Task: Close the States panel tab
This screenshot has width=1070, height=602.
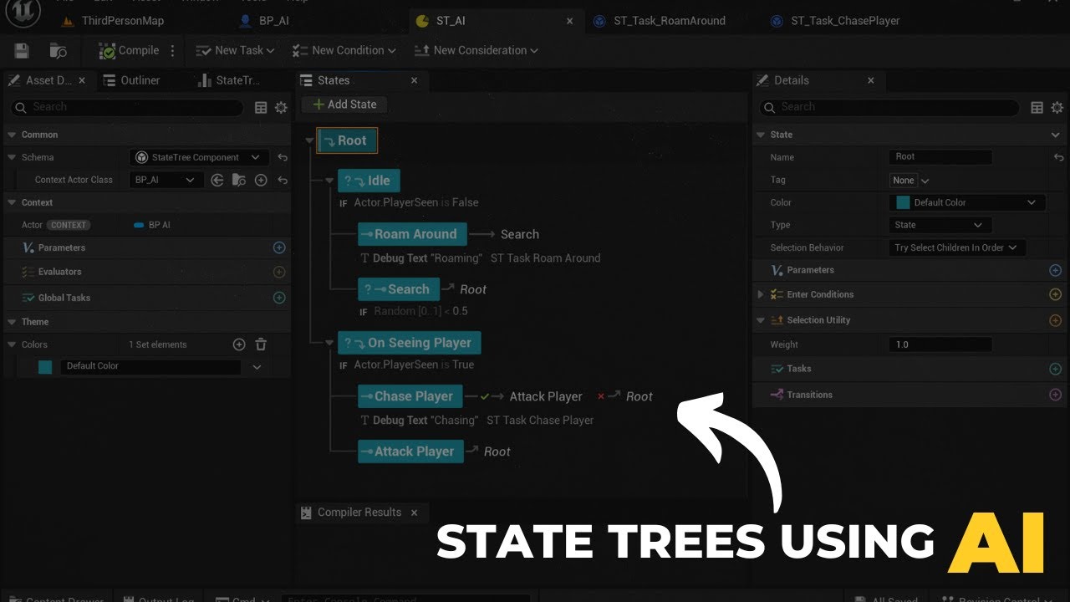Action: click(x=414, y=80)
